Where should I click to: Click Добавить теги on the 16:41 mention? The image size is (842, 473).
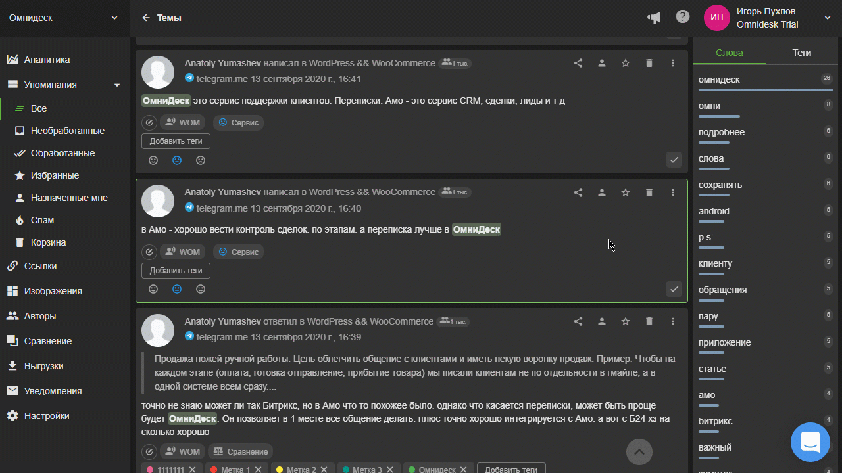coord(176,141)
